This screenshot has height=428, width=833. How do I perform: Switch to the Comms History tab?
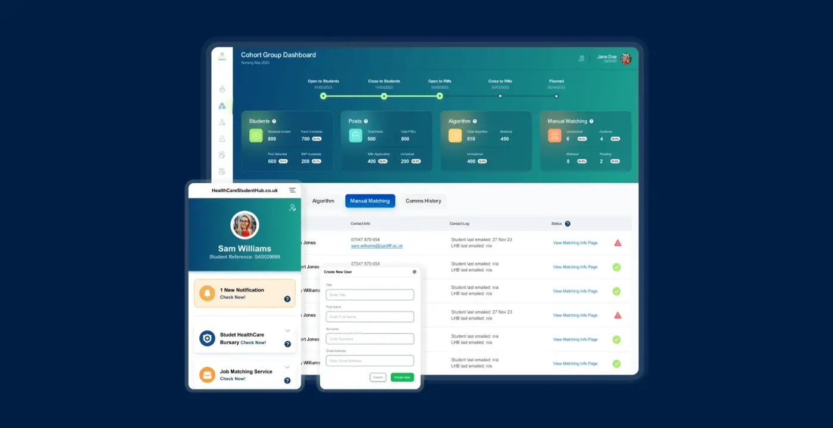(423, 201)
